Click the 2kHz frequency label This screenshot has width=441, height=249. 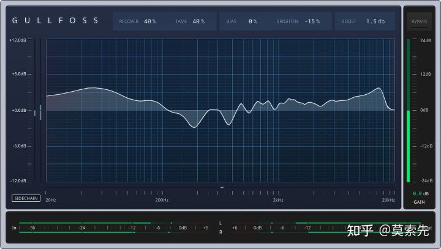tap(278, 200)
